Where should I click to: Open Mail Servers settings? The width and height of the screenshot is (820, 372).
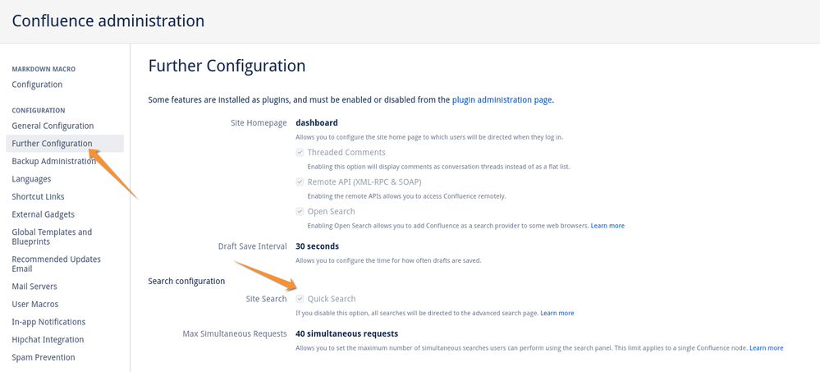(x=34, y=287)
